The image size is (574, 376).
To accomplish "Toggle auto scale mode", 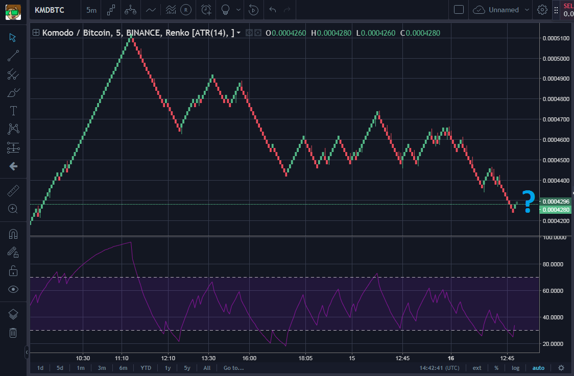I will click(538, 368).
